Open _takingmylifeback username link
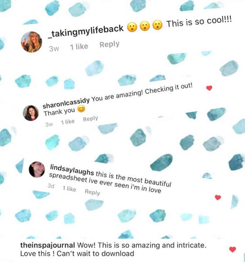Viewport: 245px width, 262px height. coord(86,31)
